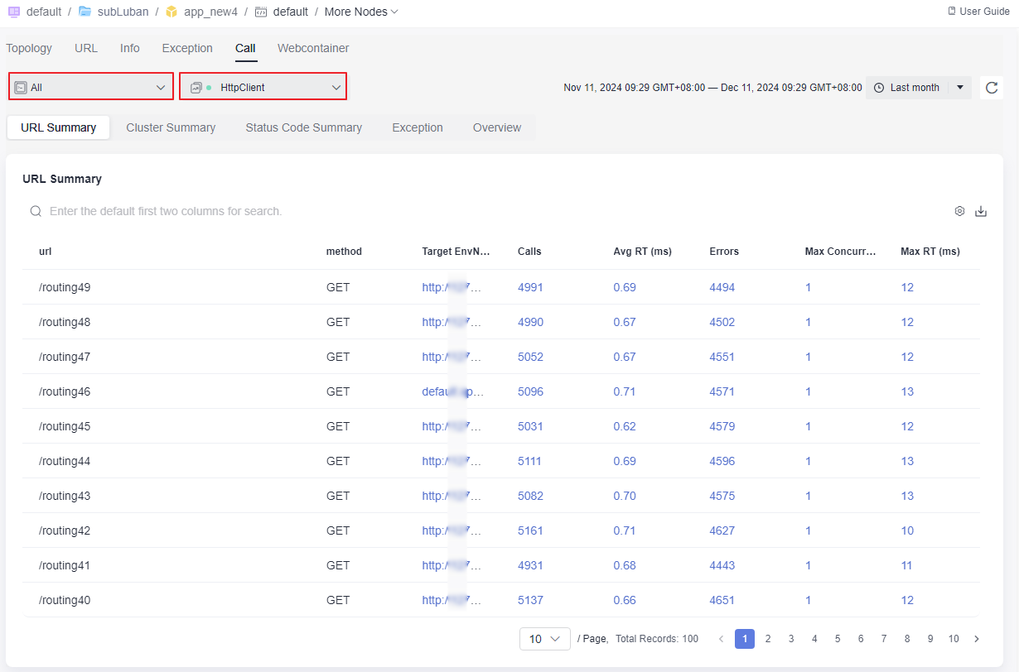Click the search magnifier icon

36,211
